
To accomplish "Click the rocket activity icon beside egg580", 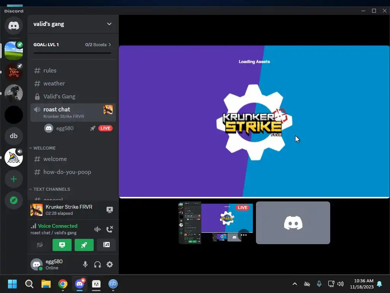I will 93,128.
